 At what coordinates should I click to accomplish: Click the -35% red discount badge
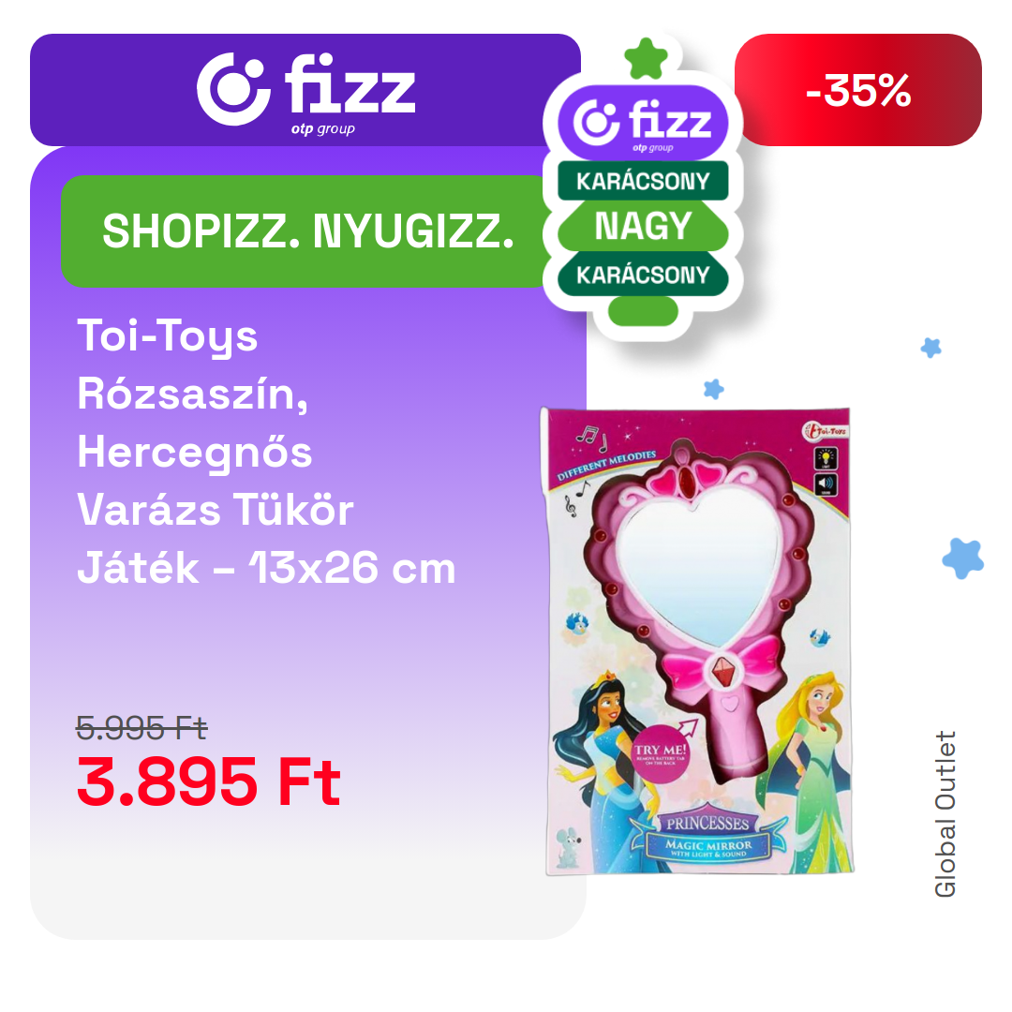[x=857, y=90]
